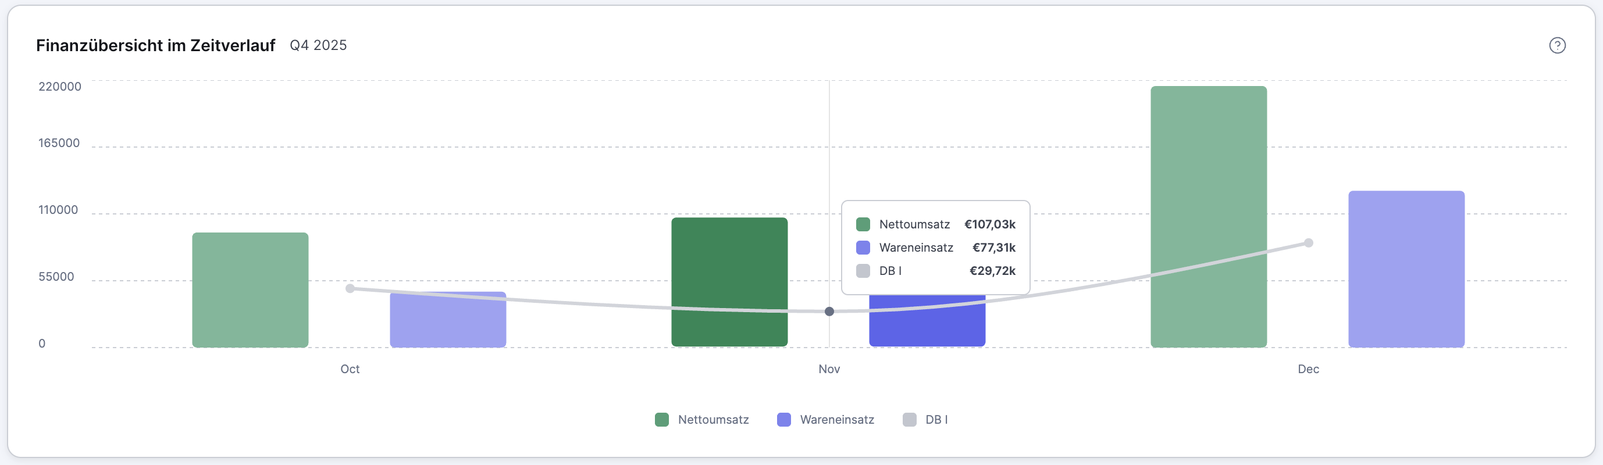Click the November DB I line point
Image resolution: width=1603 pixels, height=465 pixels.
pos(829,312)
